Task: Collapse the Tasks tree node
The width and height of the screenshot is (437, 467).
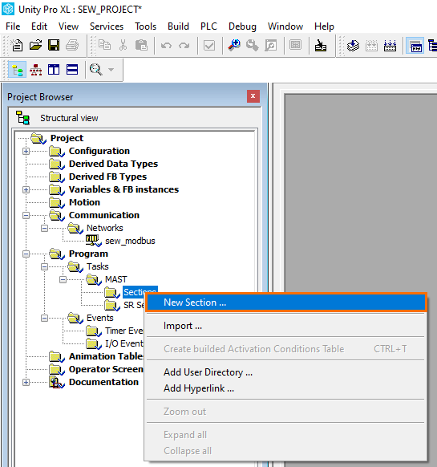Action: (44, 266)
